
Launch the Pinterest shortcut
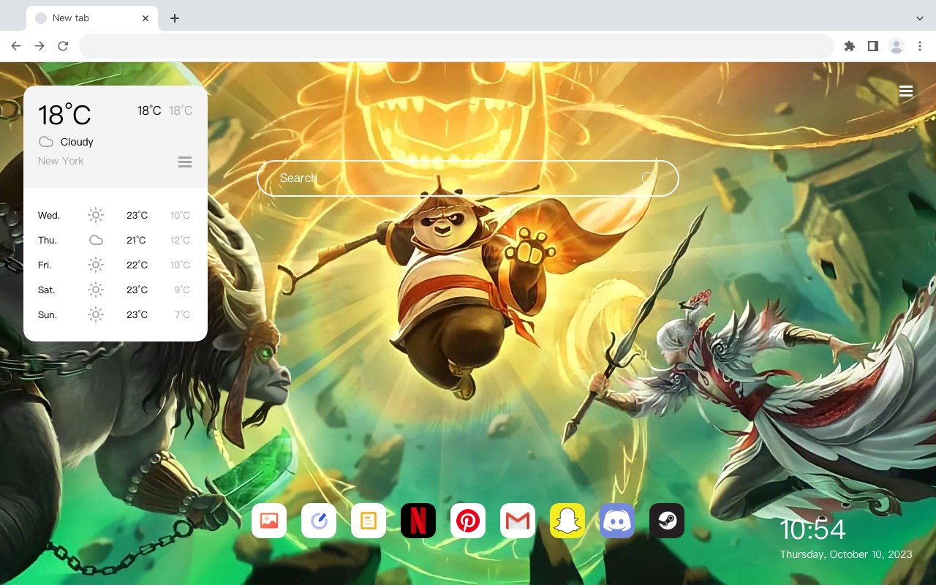click(x=468, y=521)
